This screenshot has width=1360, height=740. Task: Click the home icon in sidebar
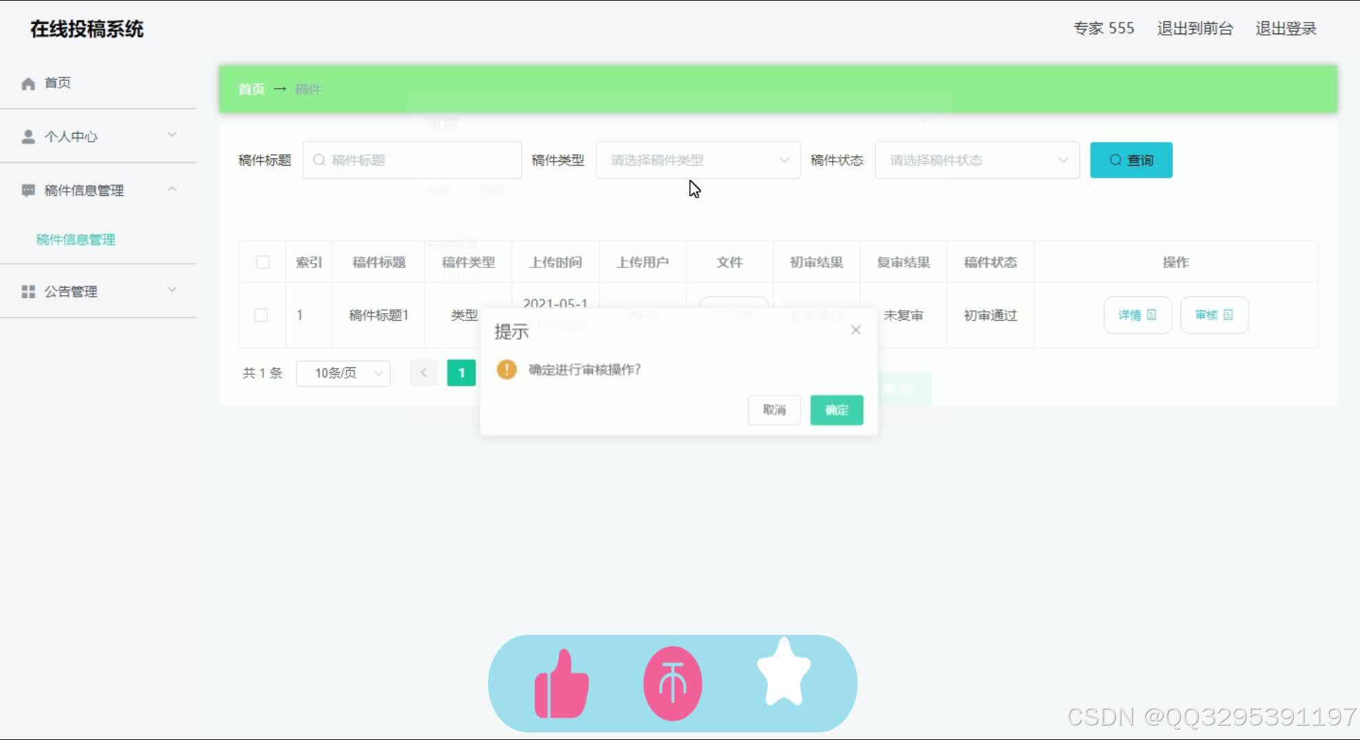coord(28,84)
